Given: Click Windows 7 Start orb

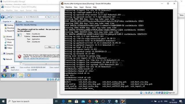Looking at the screenshot, I should pyautogui.click(x=4, y=75).
